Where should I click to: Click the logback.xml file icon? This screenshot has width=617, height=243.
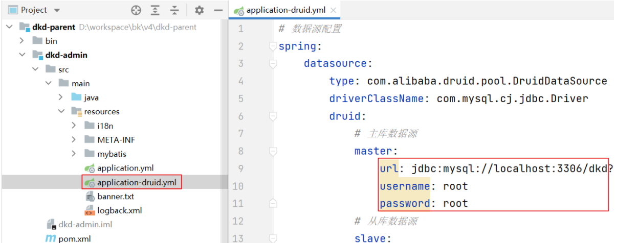click(90, 210)
